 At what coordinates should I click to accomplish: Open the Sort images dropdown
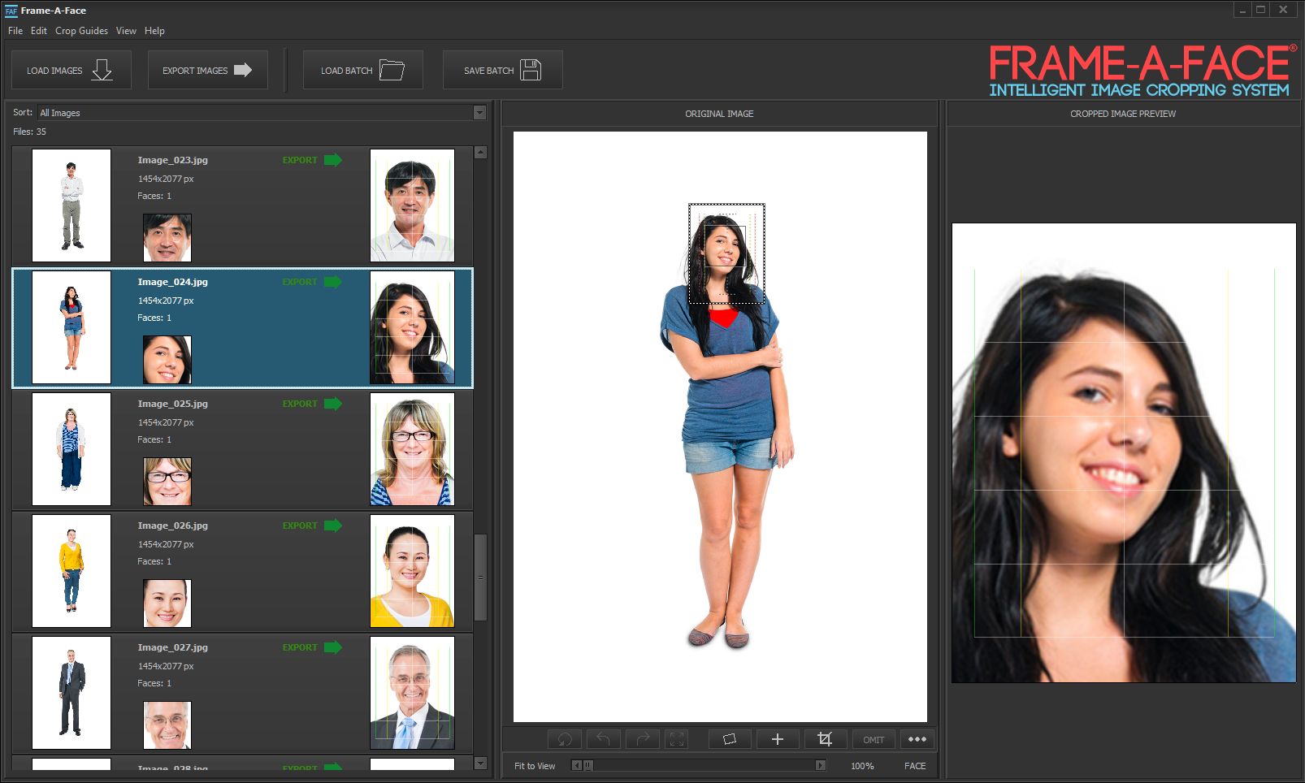point(478,112)
